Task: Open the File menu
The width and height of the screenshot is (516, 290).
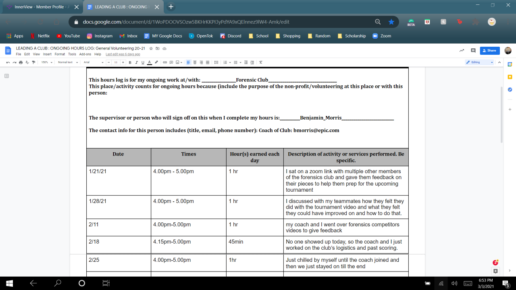Action: 19,54
